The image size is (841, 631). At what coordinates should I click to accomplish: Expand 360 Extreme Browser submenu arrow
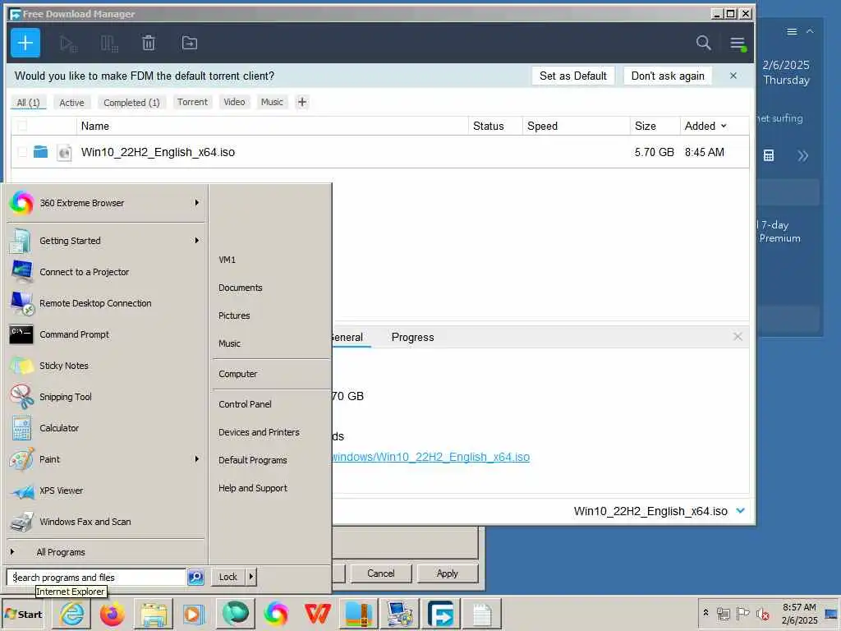coord(197,203)
